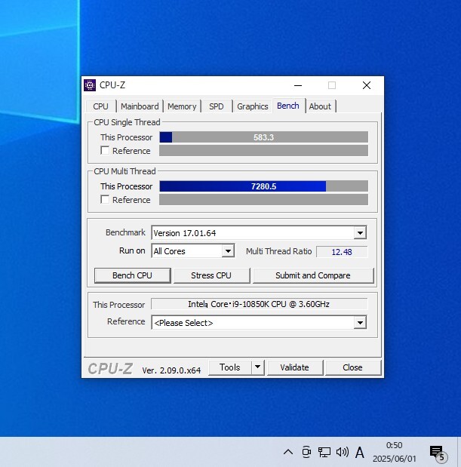Click the empty Single Thread reference bar
The image size is (461, 467).
tap(263, 151)
